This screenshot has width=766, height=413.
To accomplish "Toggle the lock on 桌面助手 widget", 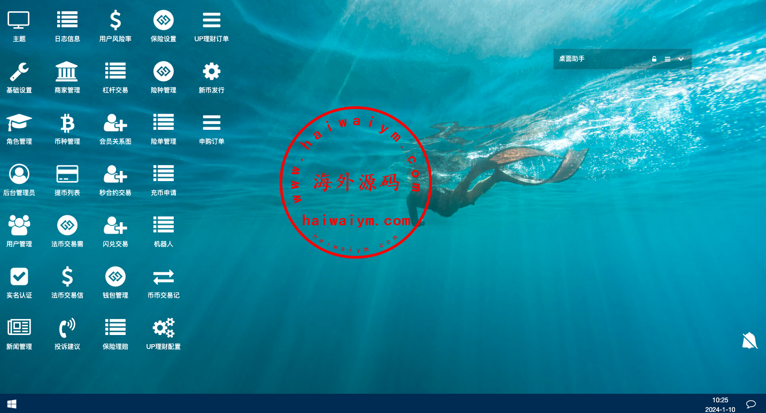I will 654,59.
